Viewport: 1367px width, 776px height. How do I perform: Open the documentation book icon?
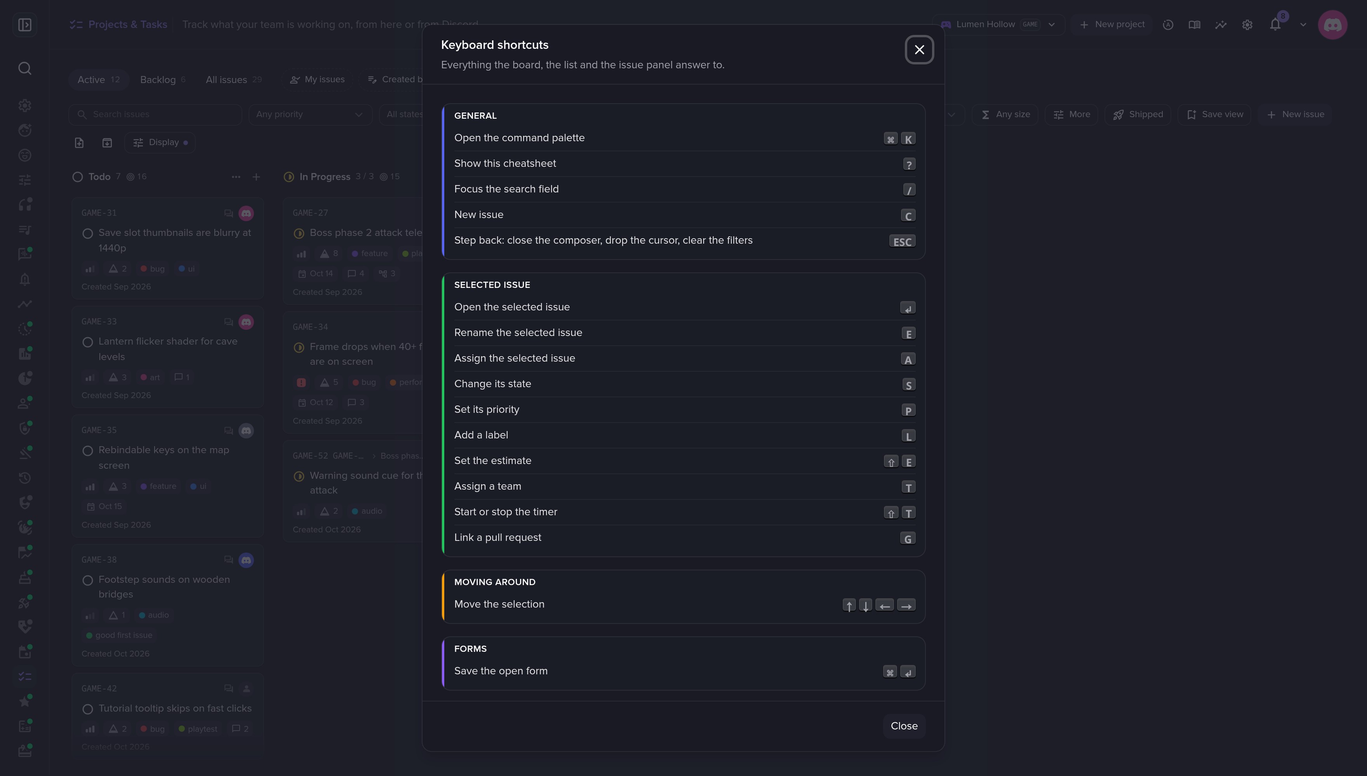pyautogui.click(x=1194, y=24)
